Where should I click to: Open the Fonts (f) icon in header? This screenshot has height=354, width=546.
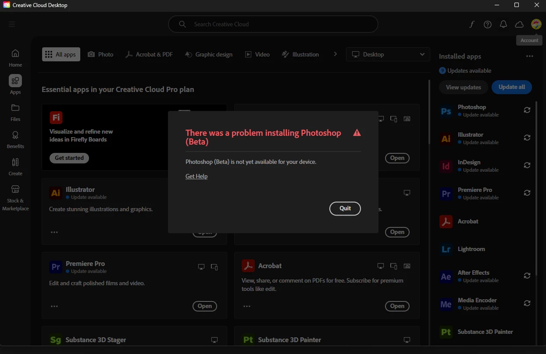coord(472,25)
